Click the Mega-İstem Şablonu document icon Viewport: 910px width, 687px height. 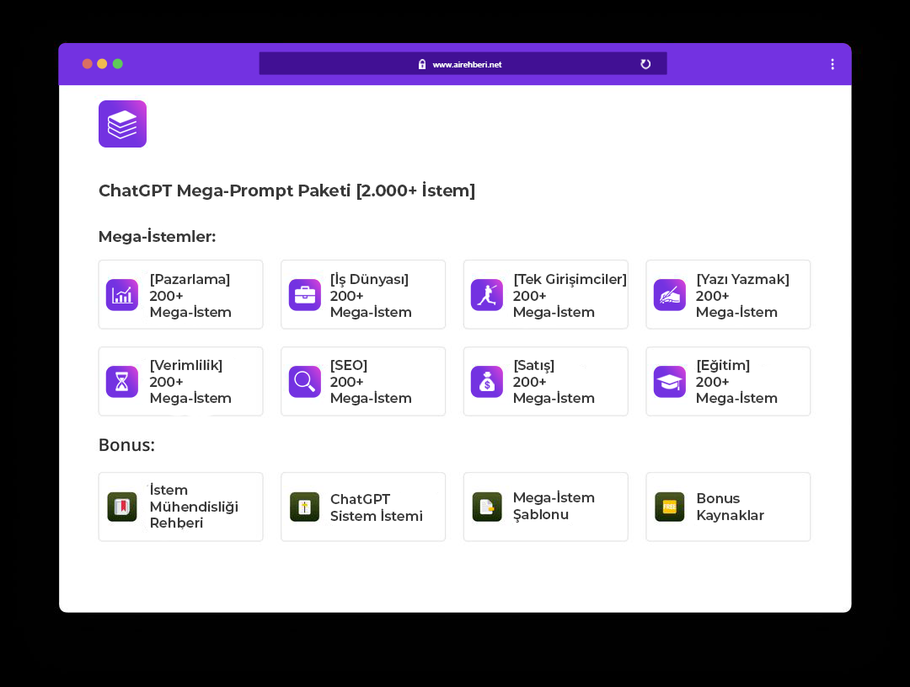tap(487, 507)
